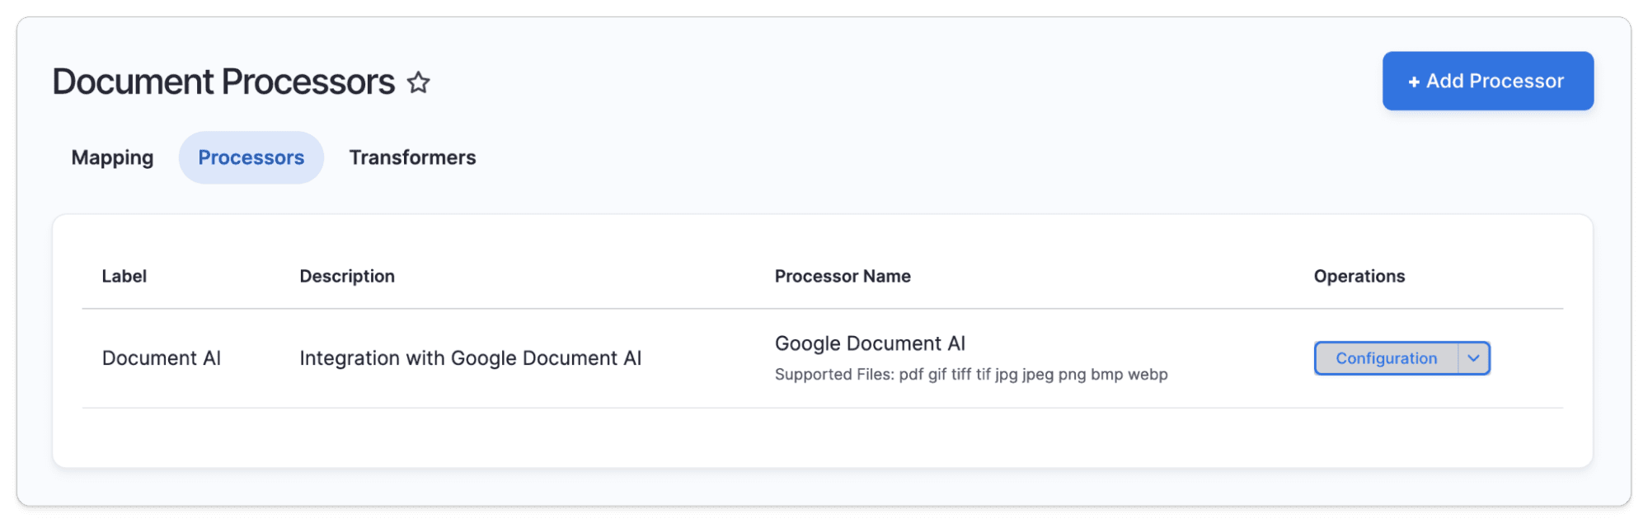Click the Description column header
This screenshot has height=523, width=1648.
[347, 276]
